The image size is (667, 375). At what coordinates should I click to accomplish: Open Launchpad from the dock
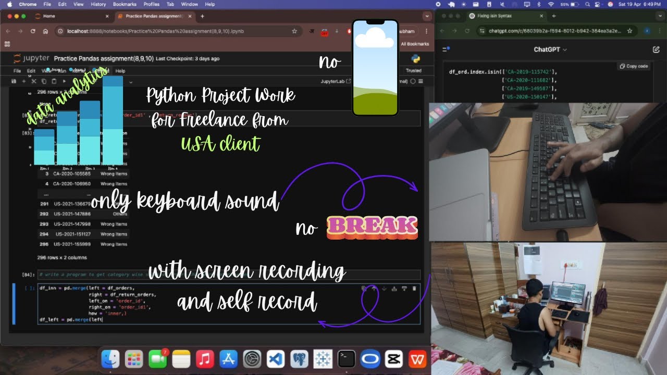(x=134, y=359)
